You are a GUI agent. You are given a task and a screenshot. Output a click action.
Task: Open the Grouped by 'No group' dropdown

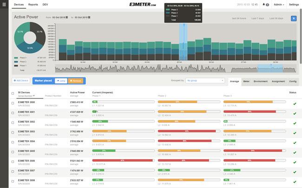tap(205, 81)
